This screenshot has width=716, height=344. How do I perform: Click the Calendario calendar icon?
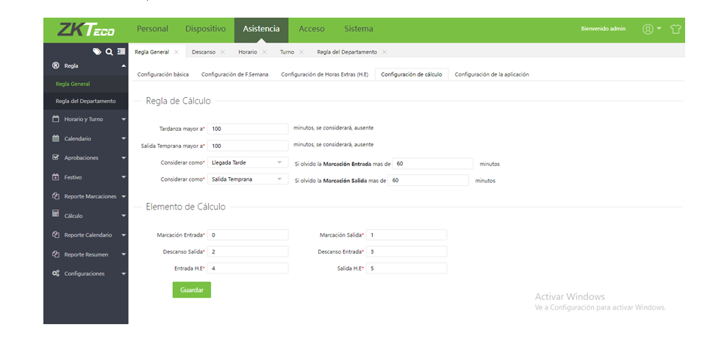[x=56, y=138]
